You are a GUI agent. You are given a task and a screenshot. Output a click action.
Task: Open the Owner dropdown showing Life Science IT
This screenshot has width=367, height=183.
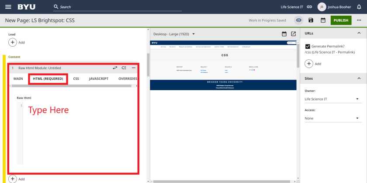[333, 99]
